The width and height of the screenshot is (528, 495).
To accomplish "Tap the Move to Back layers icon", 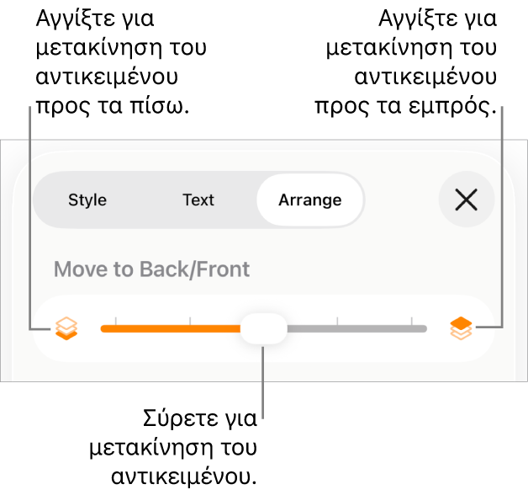I will click(66, 328).
